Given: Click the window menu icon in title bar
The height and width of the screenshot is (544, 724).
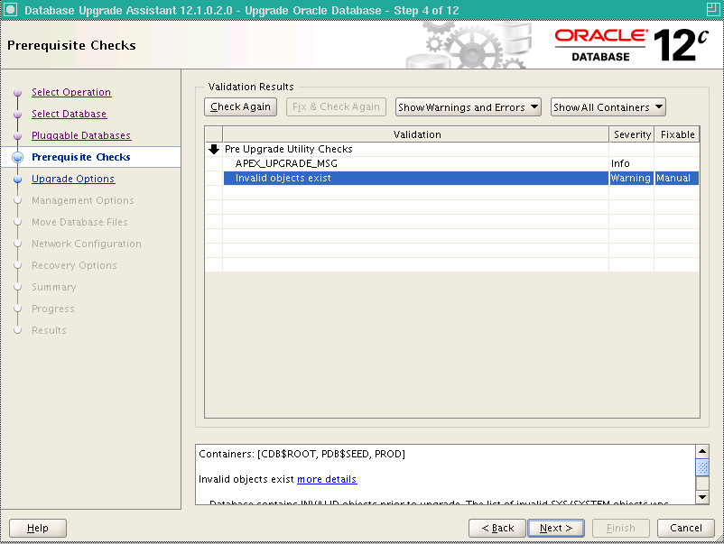Looking at the screenshot, I should [x=10, y=9].
